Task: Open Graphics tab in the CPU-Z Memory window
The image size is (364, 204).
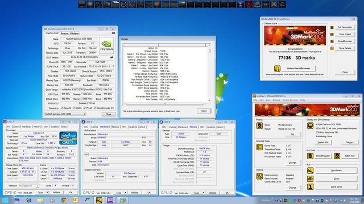Action: tap(211, 127)
